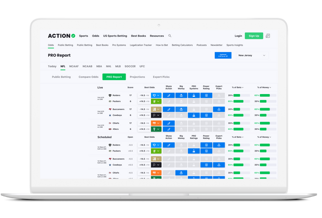The image size is (322, 218).
Task: Click gray Big Money icon in Live Chiefs row
Action: click(181, 123)
